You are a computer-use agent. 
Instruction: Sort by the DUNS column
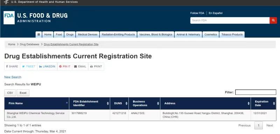coord(119,103)
